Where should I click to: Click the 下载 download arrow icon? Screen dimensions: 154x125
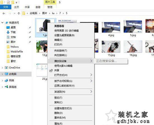8,32
